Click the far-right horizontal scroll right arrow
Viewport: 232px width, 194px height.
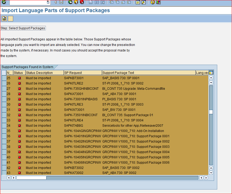tap(206, 178)
